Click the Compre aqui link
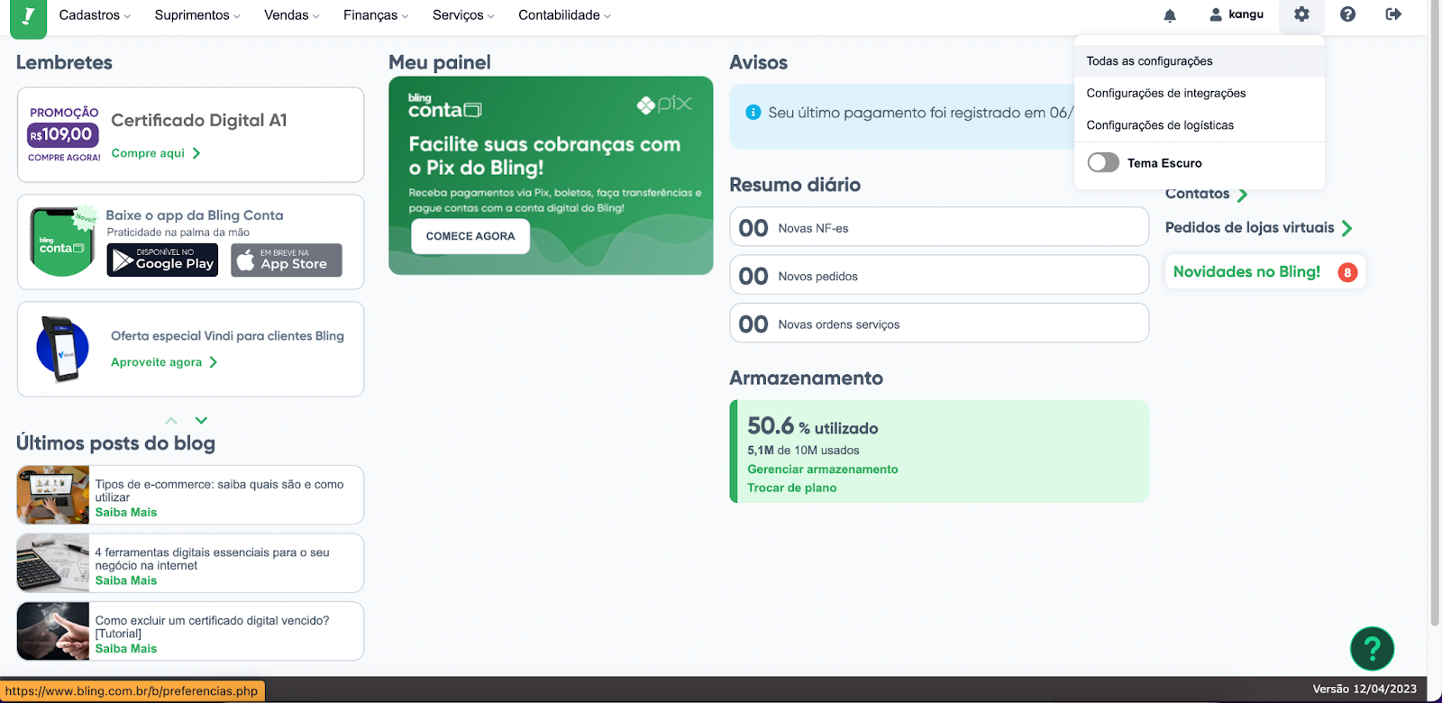This screenshot has width=1442, height=703. coord(156,153)
